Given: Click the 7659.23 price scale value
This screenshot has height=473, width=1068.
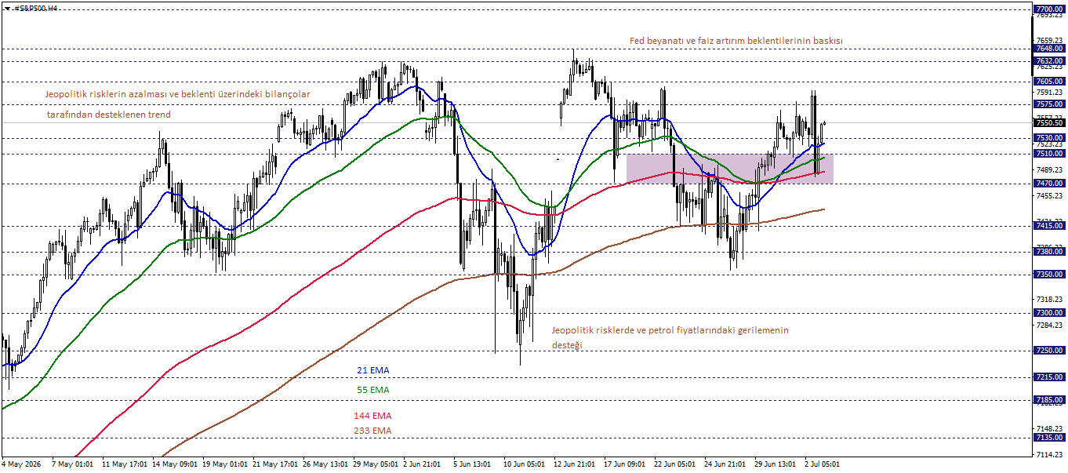Looking at the screenshot, I should click(x=1049, y=40).
